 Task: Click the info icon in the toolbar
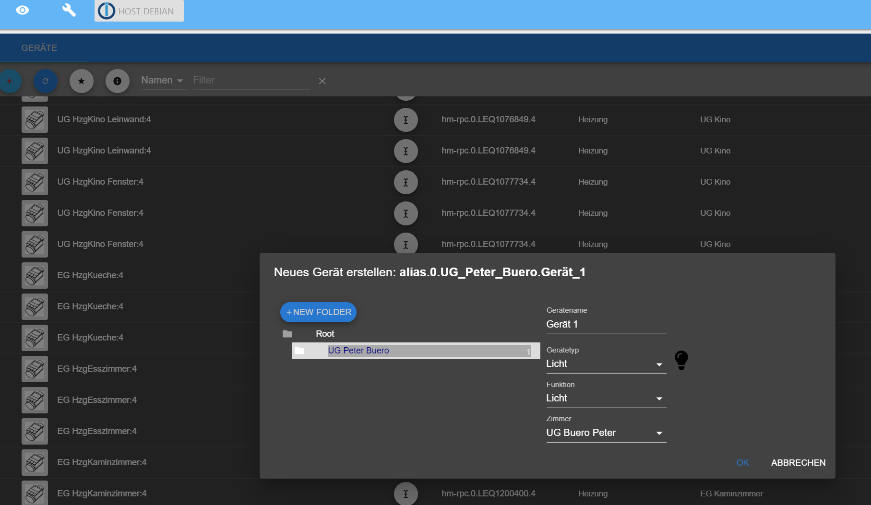click(x=118, y=81)
